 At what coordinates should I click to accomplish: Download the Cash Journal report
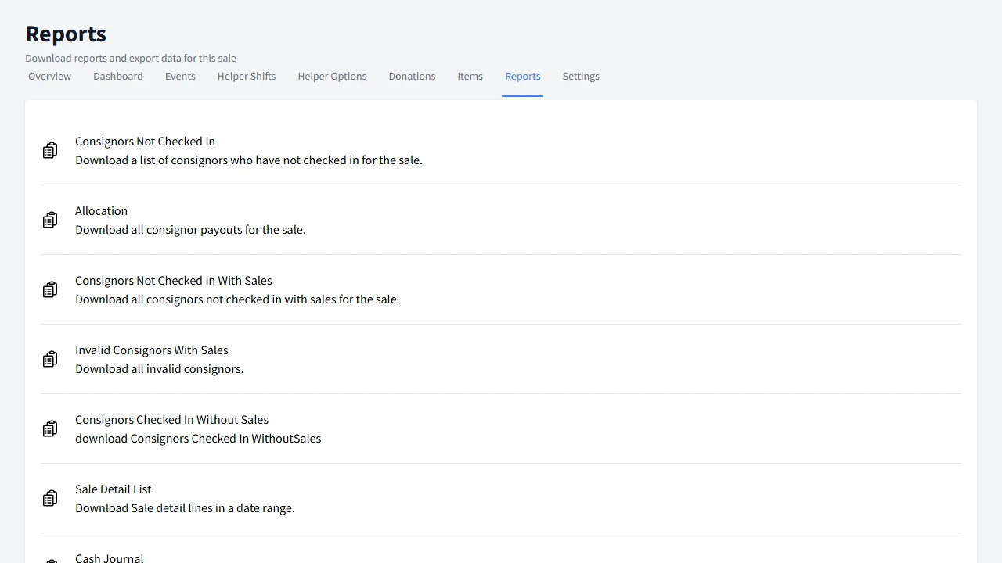click(109, 558)
